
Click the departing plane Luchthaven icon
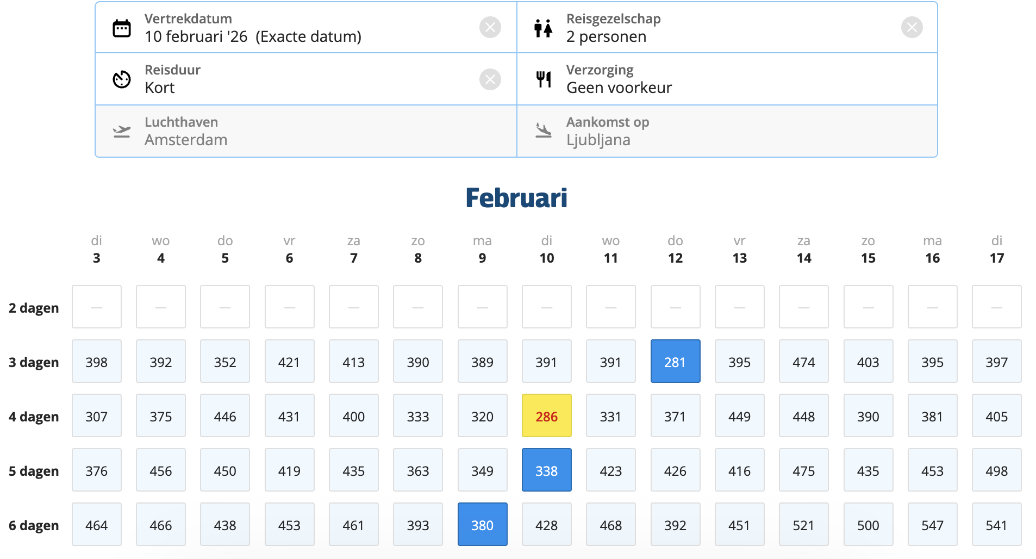[x=121, y=131]
